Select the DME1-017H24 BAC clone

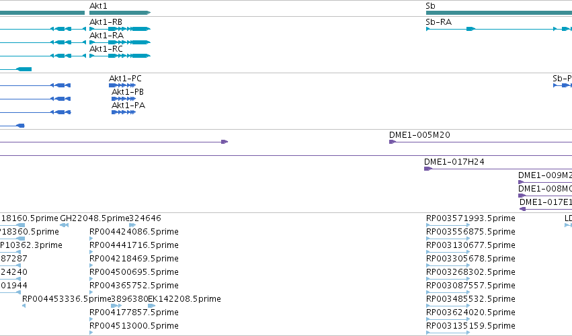pyautogui.click(x=498, y=169)
